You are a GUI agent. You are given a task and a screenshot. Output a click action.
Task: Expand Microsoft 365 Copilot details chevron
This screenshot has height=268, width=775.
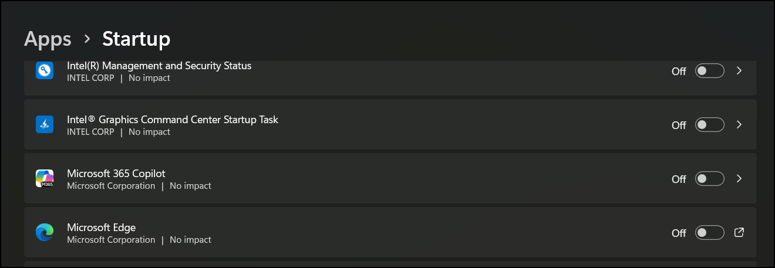coord(739,179)
